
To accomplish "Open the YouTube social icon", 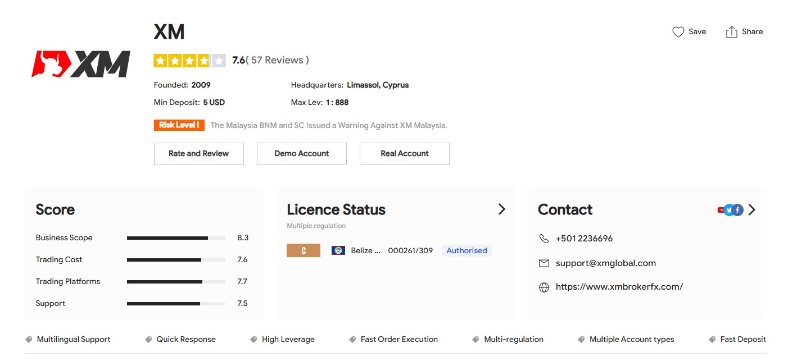I will 721,210.
